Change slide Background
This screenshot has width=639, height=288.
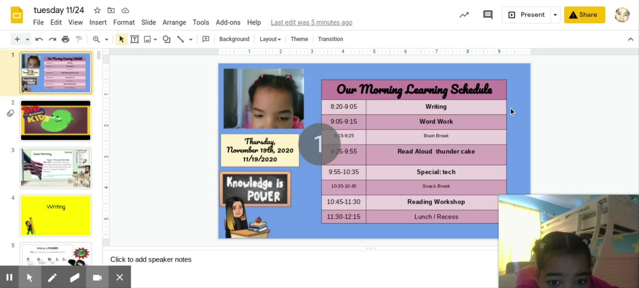point(234,39)
